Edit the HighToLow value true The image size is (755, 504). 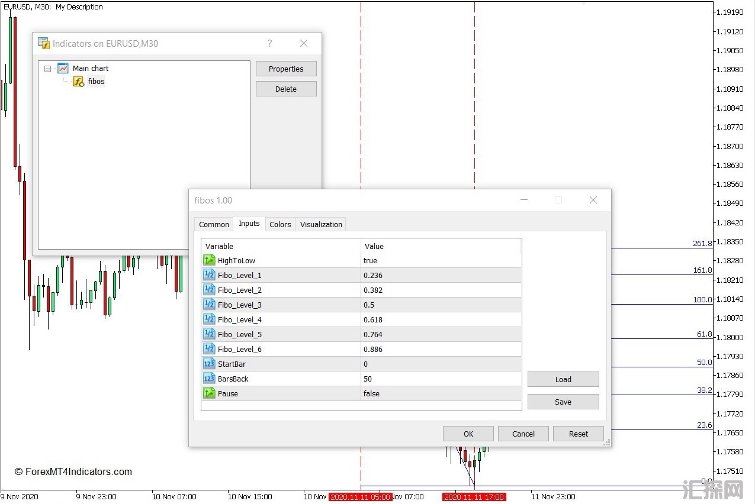(x=441, y=260)
